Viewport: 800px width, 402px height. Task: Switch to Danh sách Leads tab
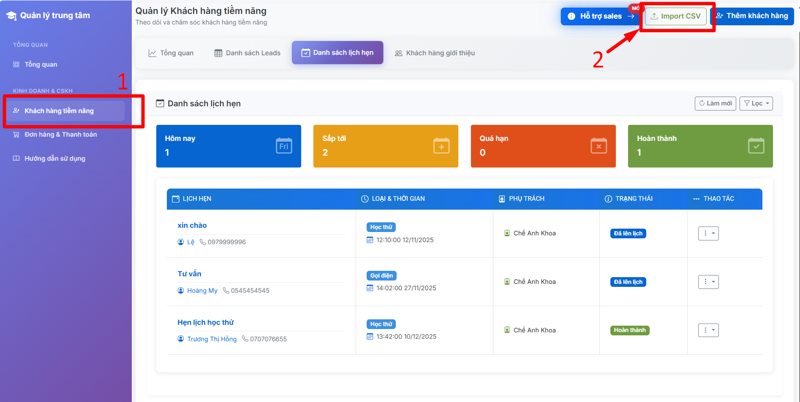(247, 53)
